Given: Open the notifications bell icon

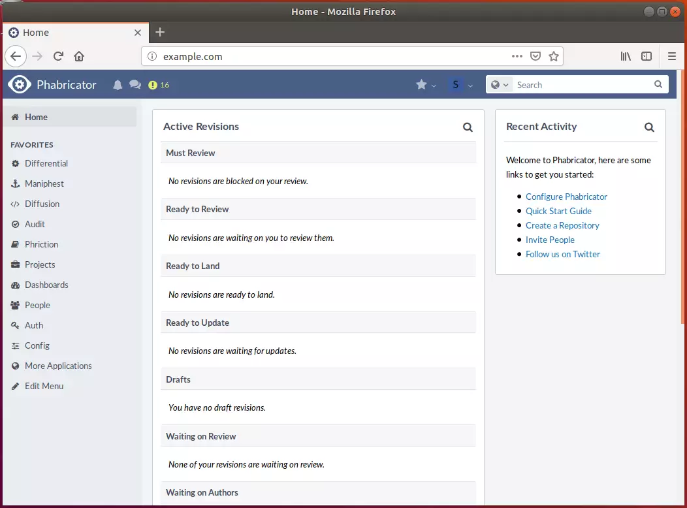Looking at the screenshot, I should (x=118, y=85).
